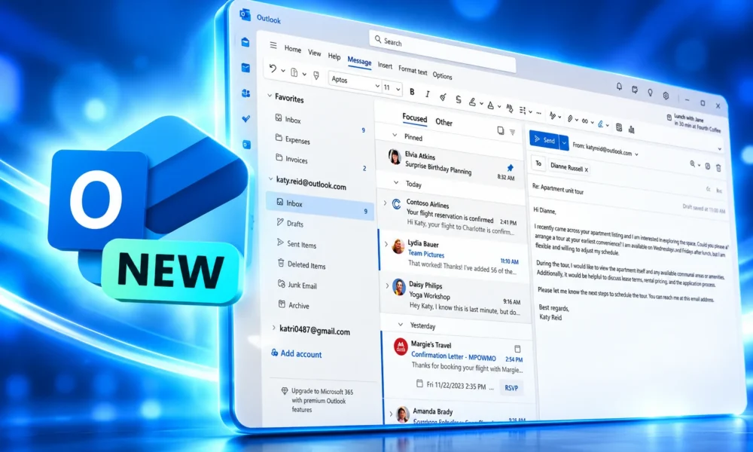Image resolution: width=753 pixels, height=452 pixels.
Task: Open the From address dropdown chevron
Action: click(637, 154)
